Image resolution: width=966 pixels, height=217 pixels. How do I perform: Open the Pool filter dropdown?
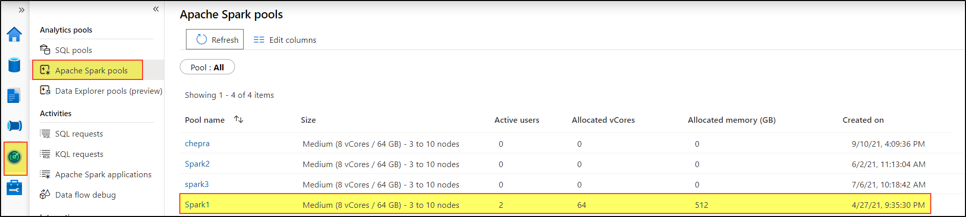[207, 67]
